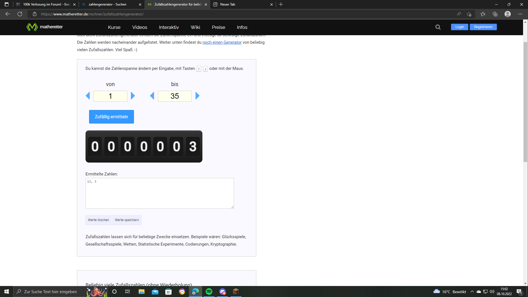Image resolution: width=528 pixels, height=297 pixels.
Task: Follow the 'noch einen Generator' link
Action: point(222,42)
